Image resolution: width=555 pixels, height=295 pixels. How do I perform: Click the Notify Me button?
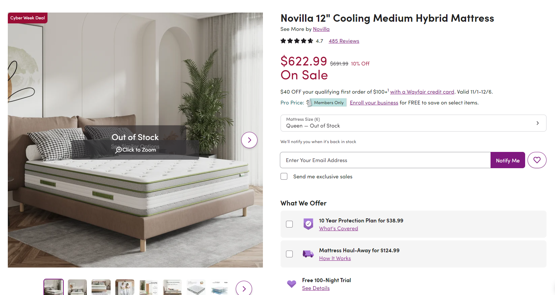click(x=508, y=160)
